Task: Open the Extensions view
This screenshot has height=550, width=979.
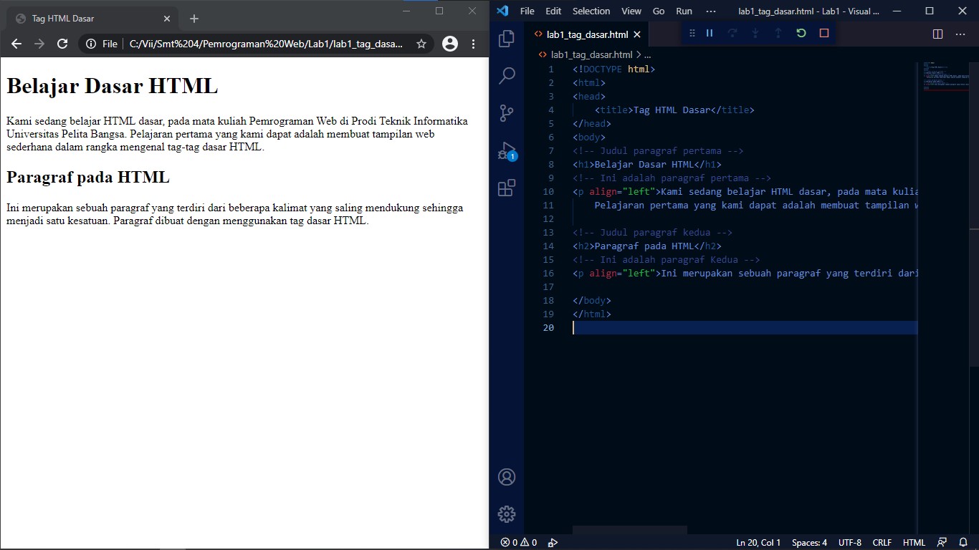Action: click(507, 188)
